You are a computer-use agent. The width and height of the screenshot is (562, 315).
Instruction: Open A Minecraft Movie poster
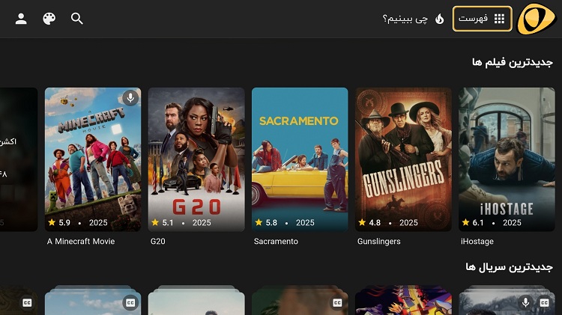(x=93, y=159)
